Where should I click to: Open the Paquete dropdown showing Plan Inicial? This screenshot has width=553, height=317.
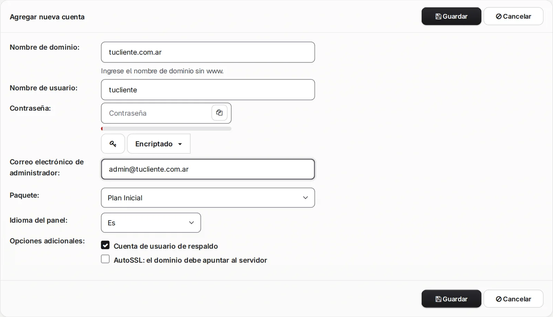[208, 198]
